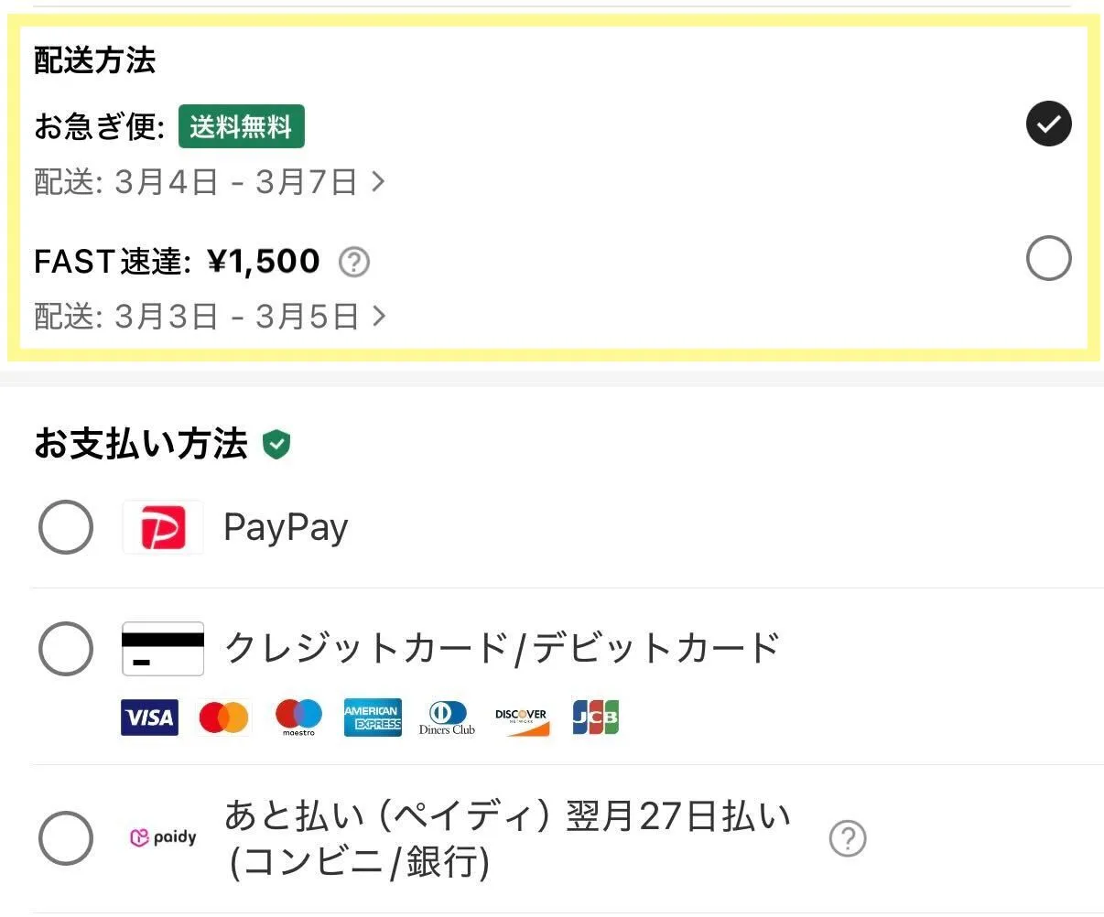Click the VISA card logo
The width and height of the screenshot is (1104, 917).
149,718
